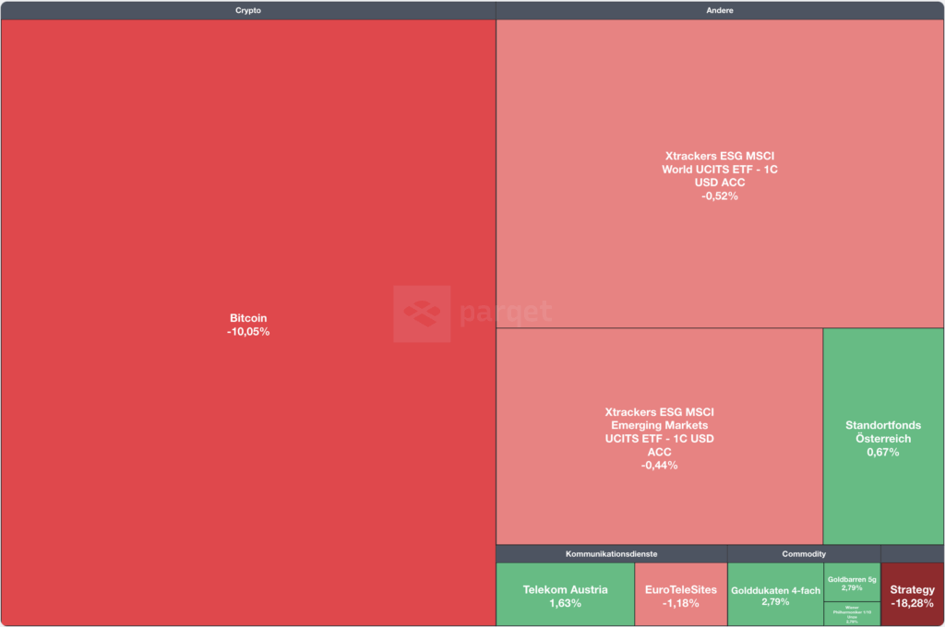Viewport: 945px width, 627px height.
Task: Click the 1,63% value under Telekom Austria
Action: (565, 603)
